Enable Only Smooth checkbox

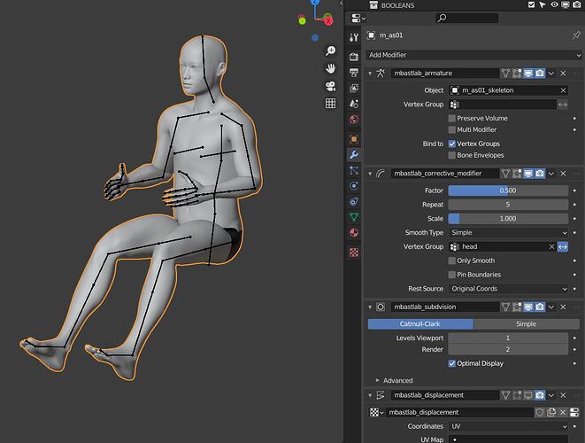(x=452, y=260)
